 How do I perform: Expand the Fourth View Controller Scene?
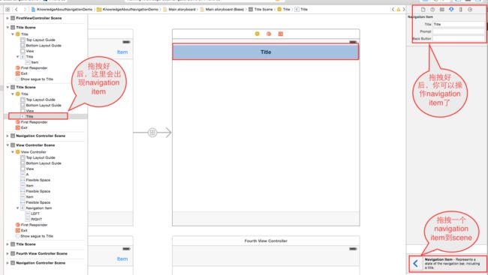(8, 253)
